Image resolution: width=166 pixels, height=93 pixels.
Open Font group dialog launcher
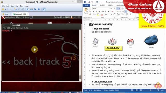click(x=115, y=17)
